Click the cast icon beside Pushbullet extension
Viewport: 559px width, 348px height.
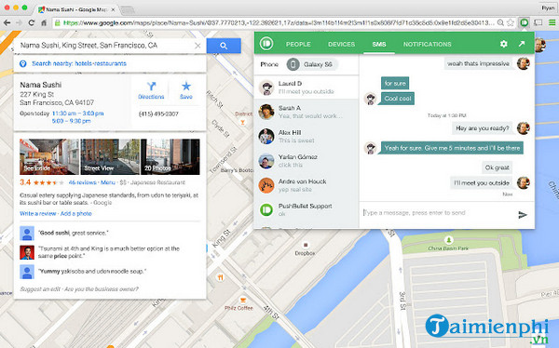[x=538, y=22]
